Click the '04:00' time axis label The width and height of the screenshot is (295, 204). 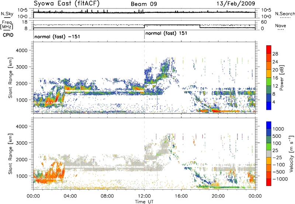(x=70, y=196)
